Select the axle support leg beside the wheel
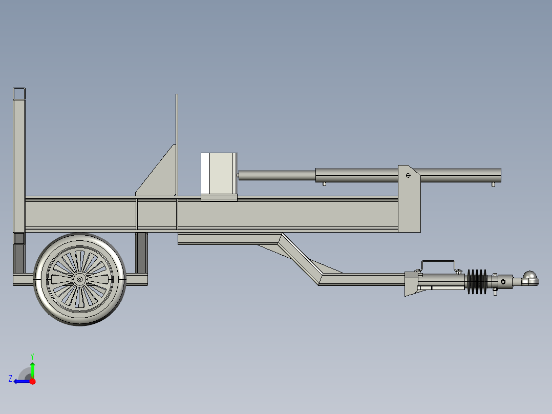This screenshot has width=552, height=414. point(141,253)
